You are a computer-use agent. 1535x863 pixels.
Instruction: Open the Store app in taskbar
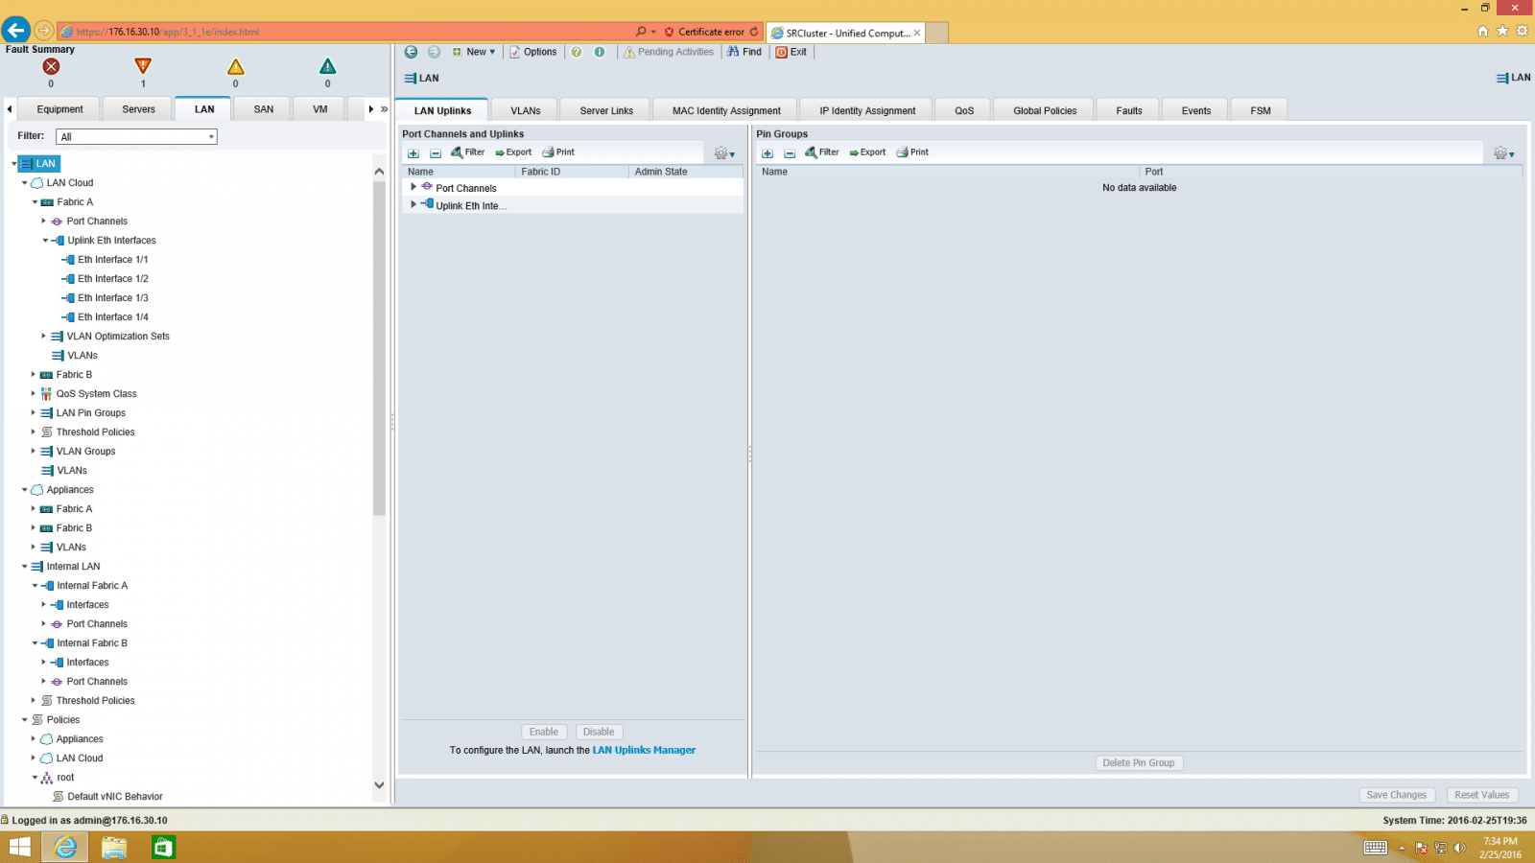[x=164, y=848]
